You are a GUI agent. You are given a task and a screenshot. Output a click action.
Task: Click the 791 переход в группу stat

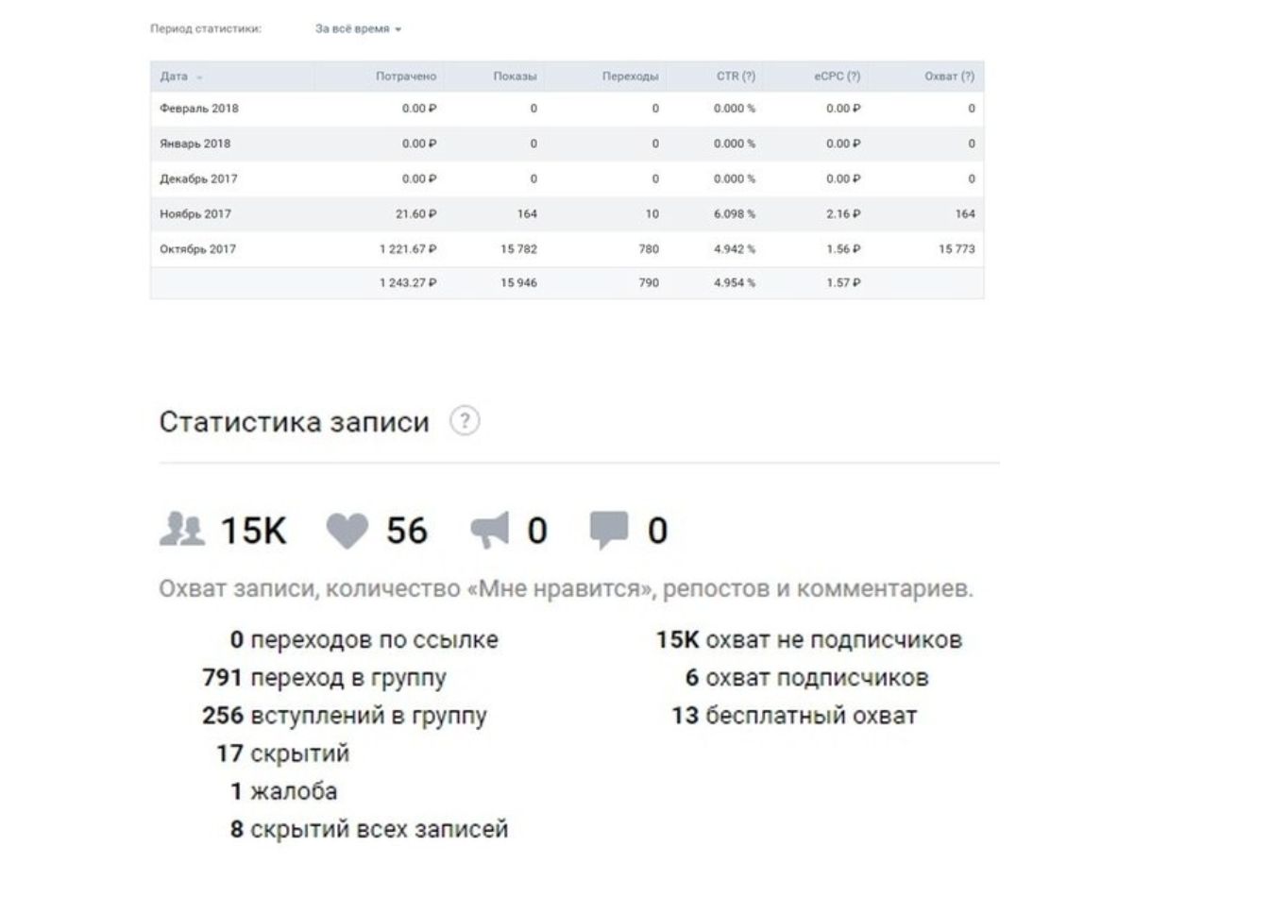(326, 677)
